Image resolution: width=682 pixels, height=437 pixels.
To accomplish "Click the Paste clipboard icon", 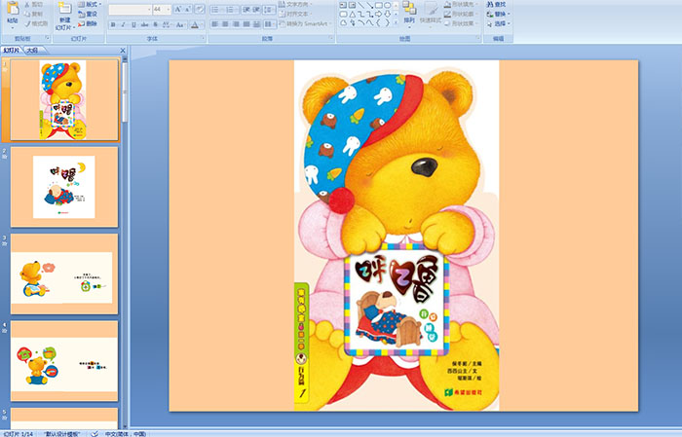I will [13, 8].
